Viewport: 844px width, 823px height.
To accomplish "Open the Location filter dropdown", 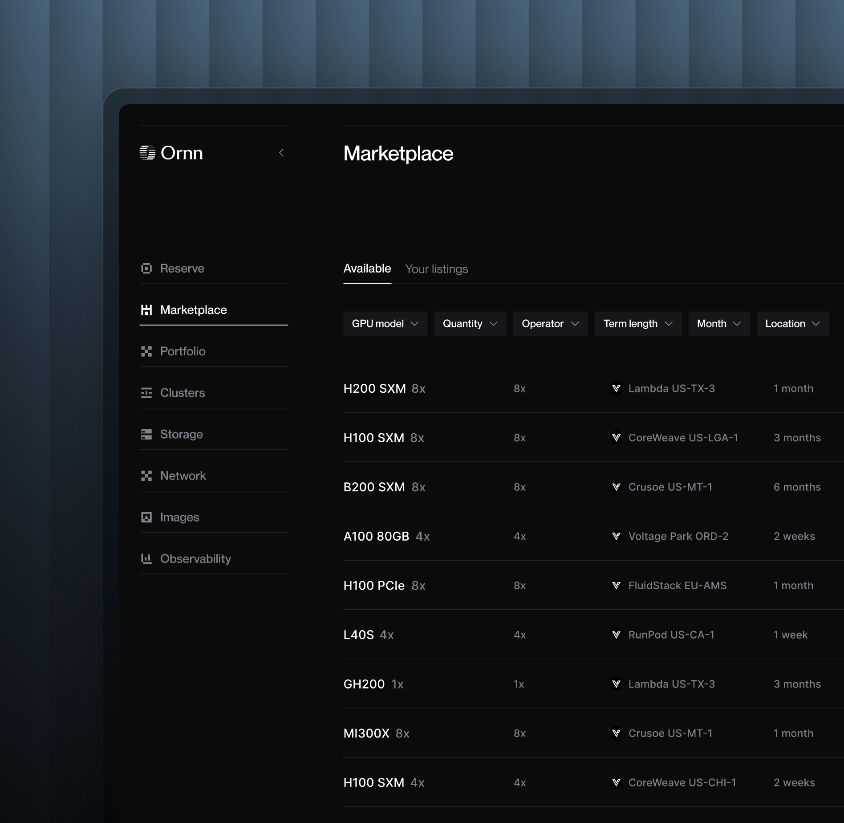I will (x=792, y=323).
